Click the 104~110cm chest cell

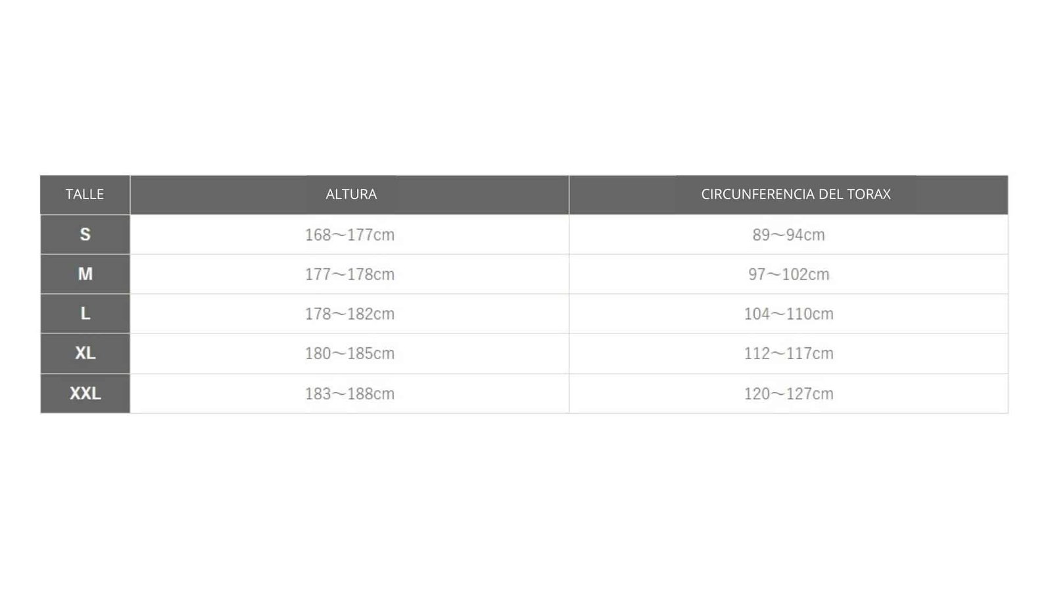pyautogui.click(x=788, y=314)
